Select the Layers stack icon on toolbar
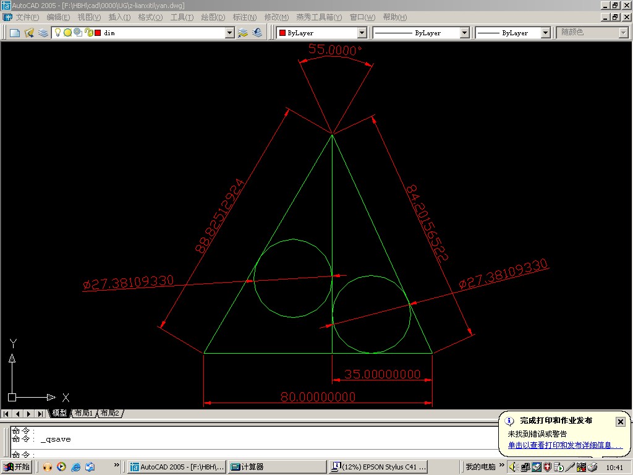 point(43,32)
